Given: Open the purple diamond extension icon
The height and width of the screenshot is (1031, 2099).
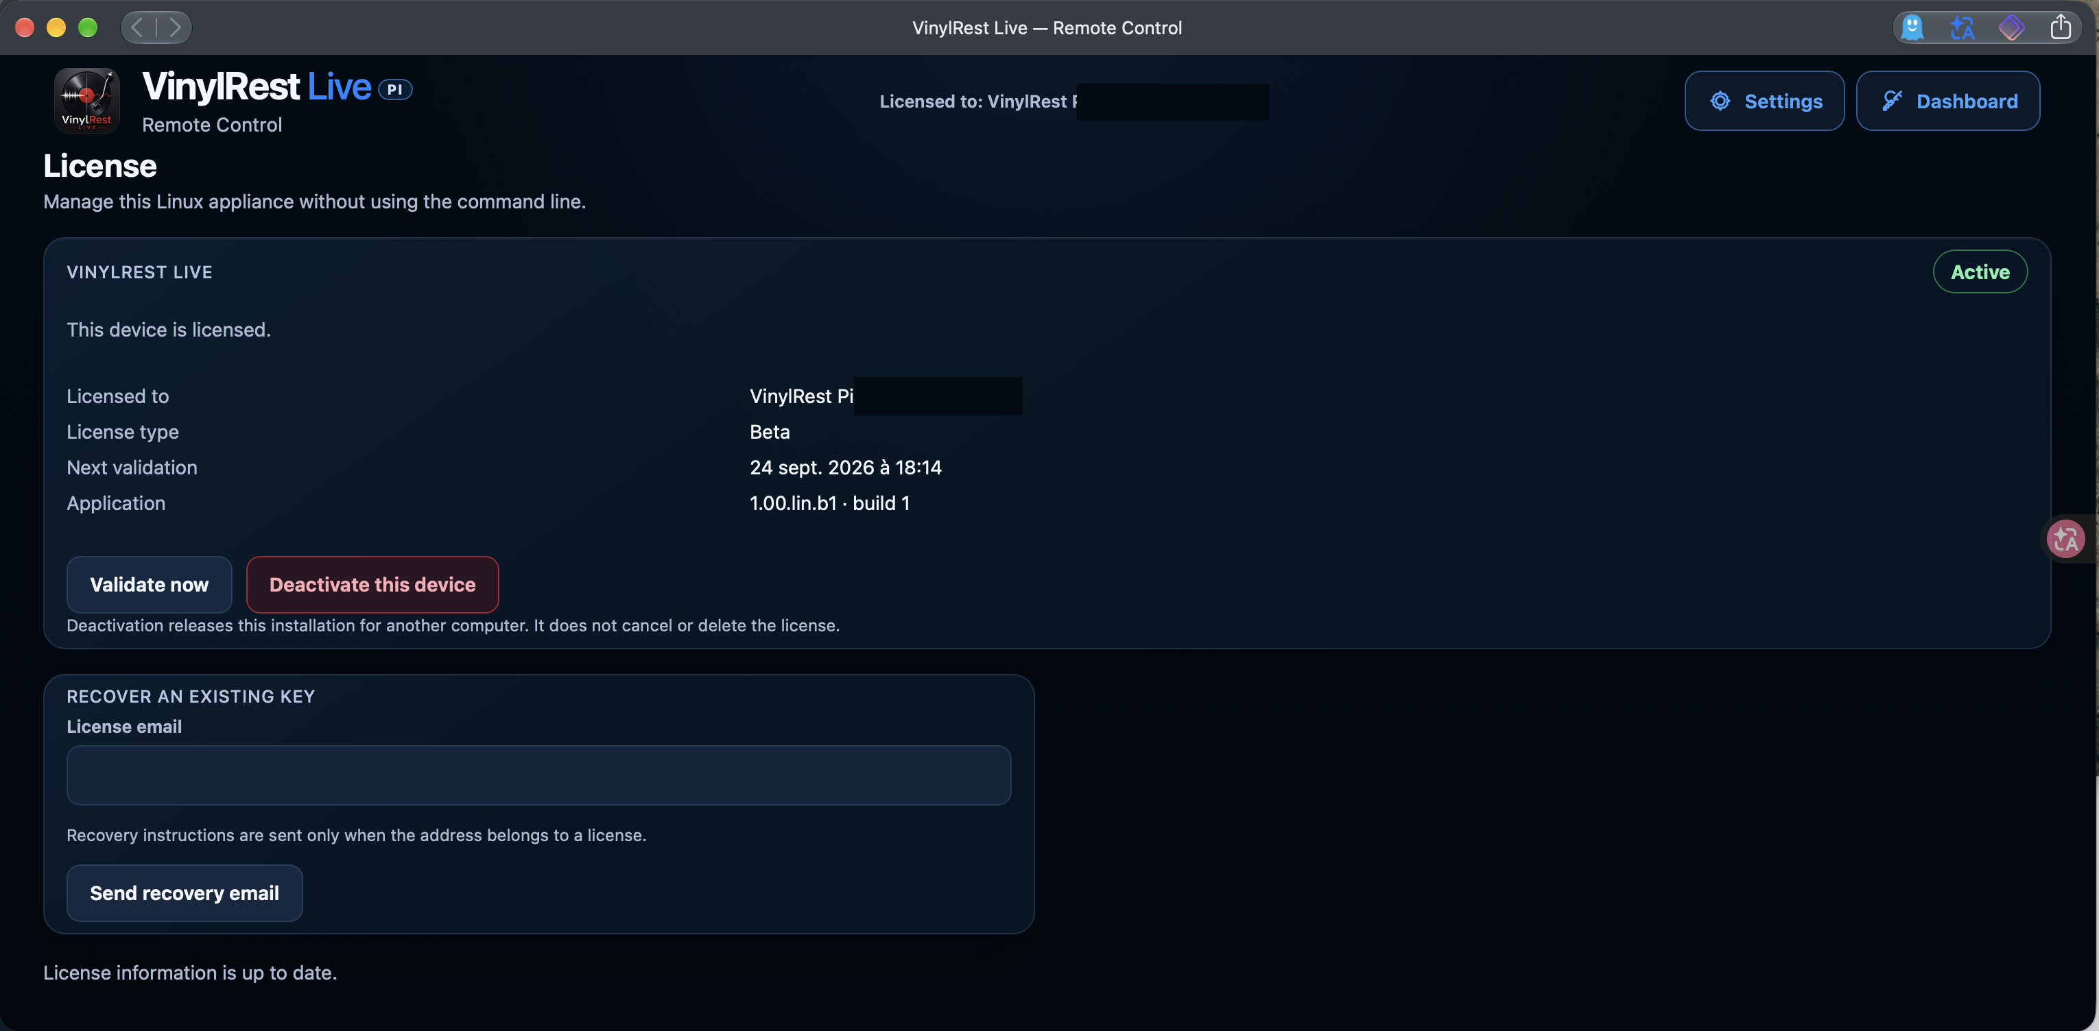Looking at the screenshot, I should (x=2011, y=27).
